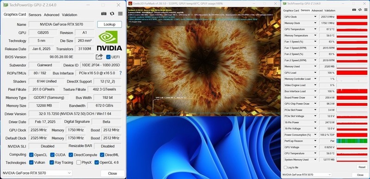Switch to Advanced tab in right GPU-Z window
Image resolution: width=370 pixels, height=179 pixels.
317,11
